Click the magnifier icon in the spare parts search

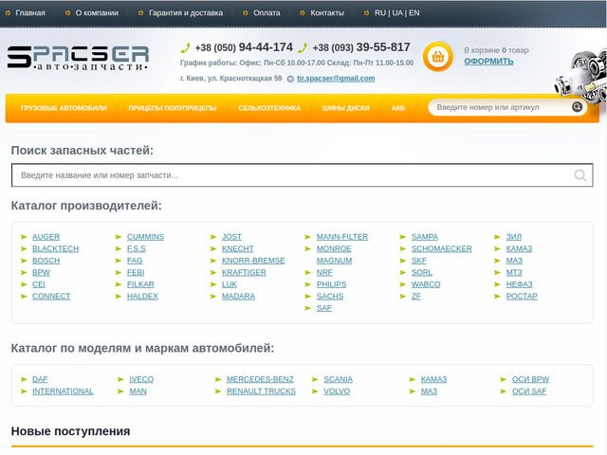pyautogui.click(x=580, y=175)
